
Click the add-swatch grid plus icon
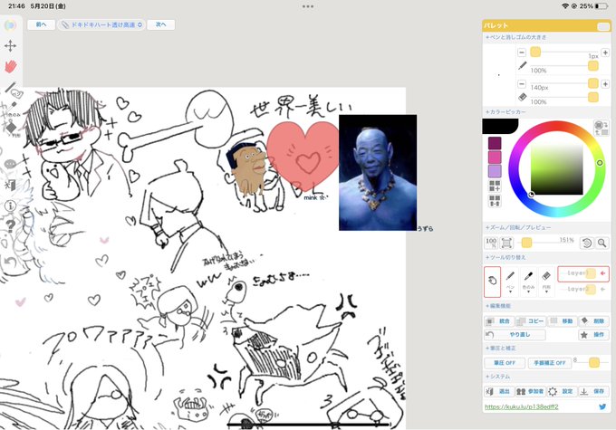click(x=495, y=186)
